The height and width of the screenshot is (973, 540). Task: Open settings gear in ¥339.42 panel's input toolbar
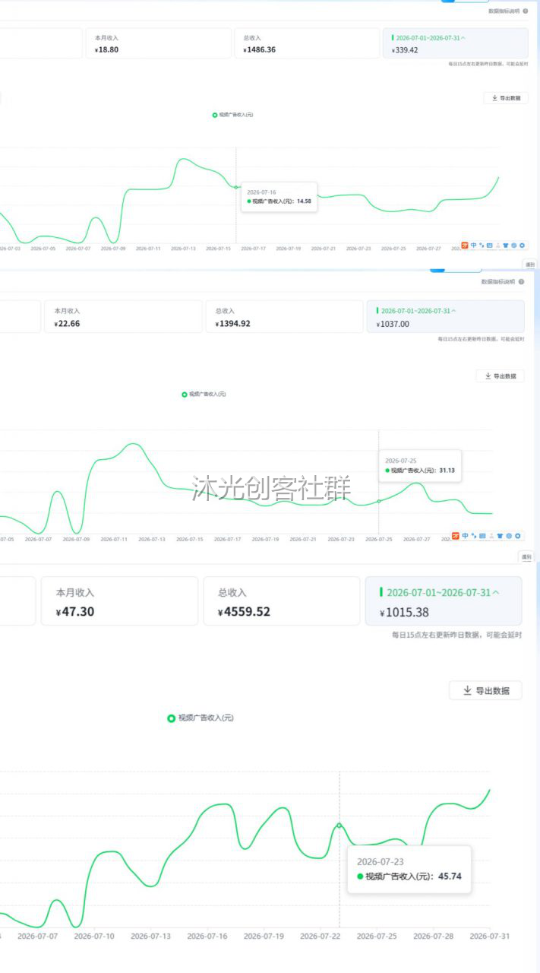coord(523,246)
